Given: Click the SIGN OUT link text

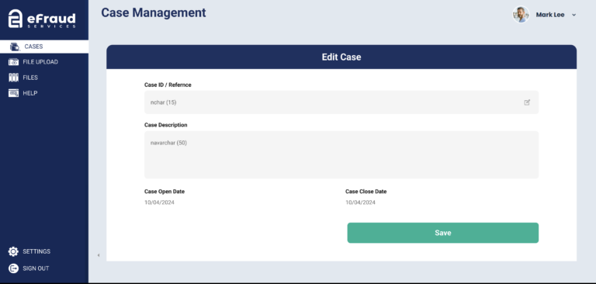Looking at the screenshot, I should (x=36, y=268).
